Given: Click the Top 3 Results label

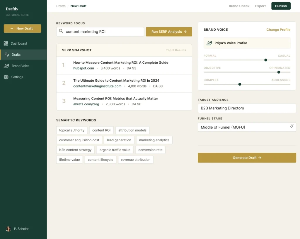Looking at the screenshot, I should (176, 50).
